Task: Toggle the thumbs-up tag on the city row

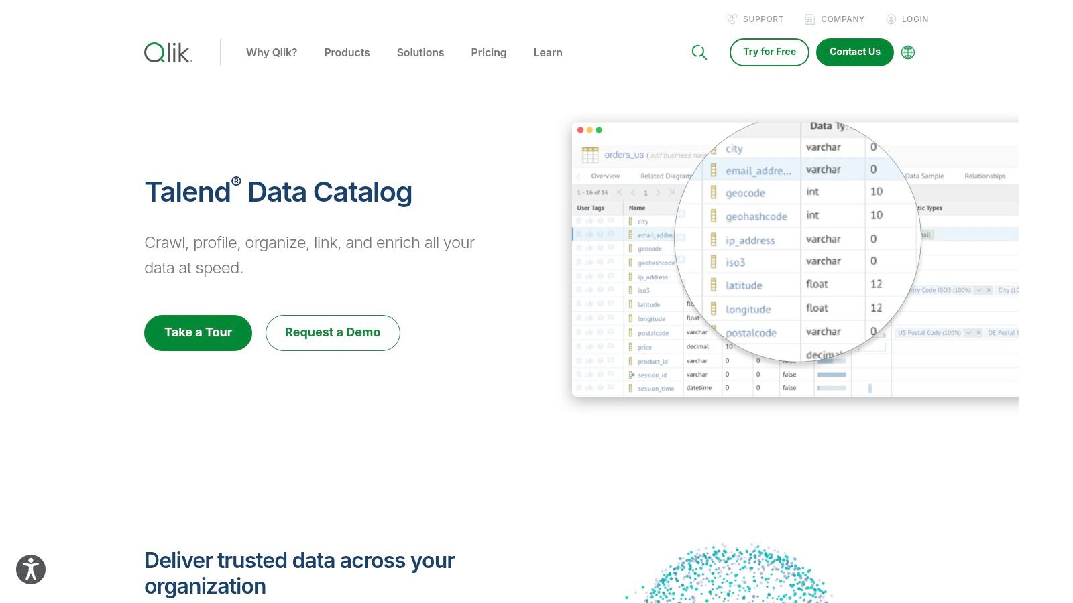Action: click(x=589, y=222)
